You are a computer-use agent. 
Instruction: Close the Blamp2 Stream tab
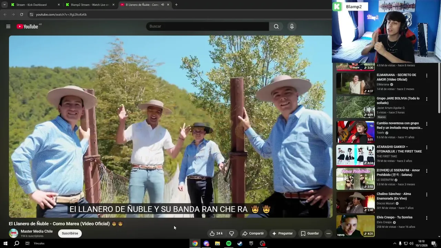click(113, 5)
